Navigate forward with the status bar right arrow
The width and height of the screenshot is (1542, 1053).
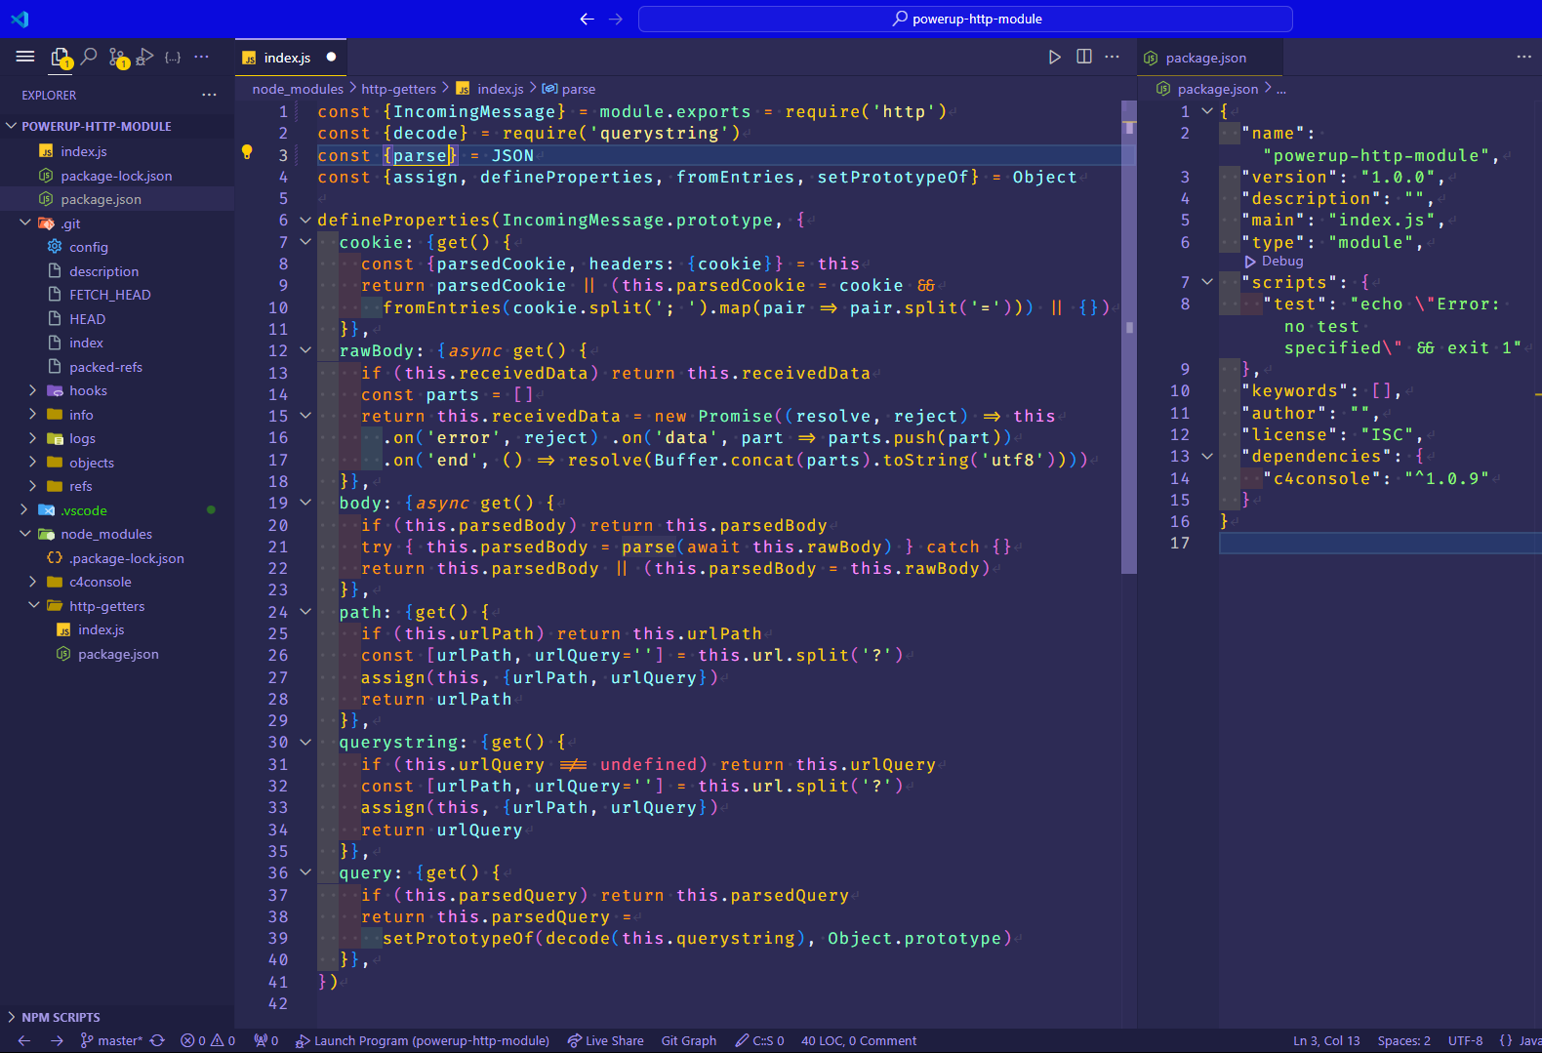(x=57, y=1040)
